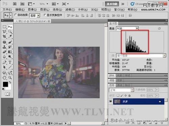Select the 3D Object Rotate tool
Viewport: 169px width, 126px height.
click(4, 73)
